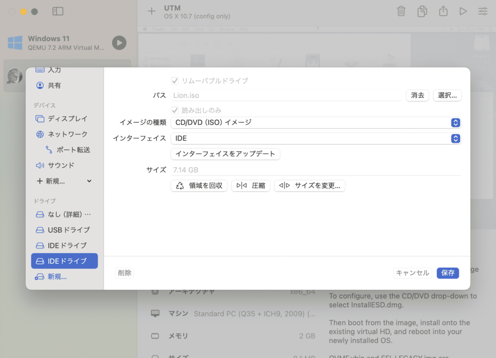
Task: Toggle リムーバブルドライブ checkbox
Action: click(x=175, y=81)
